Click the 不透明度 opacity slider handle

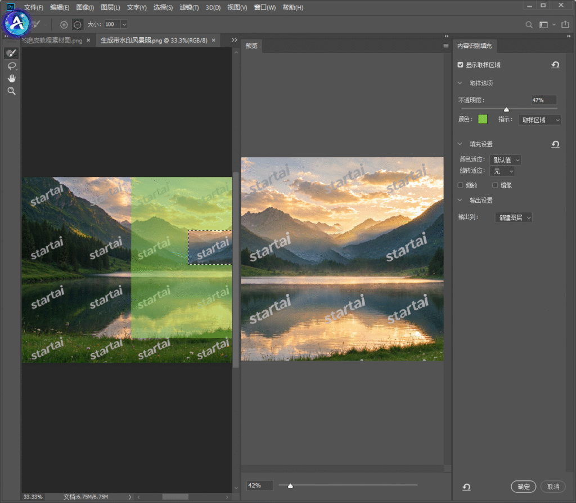click(x=506, y=110)
